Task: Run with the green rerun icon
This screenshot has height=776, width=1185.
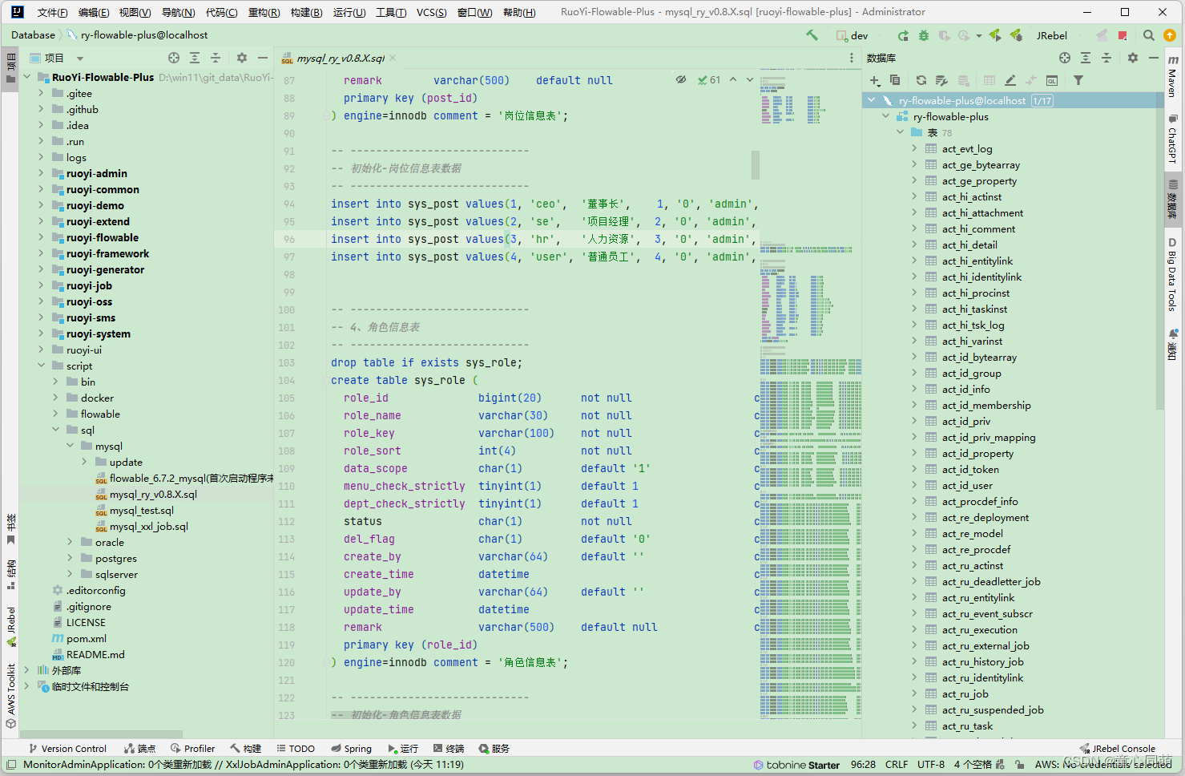Action: coord(903,35)
